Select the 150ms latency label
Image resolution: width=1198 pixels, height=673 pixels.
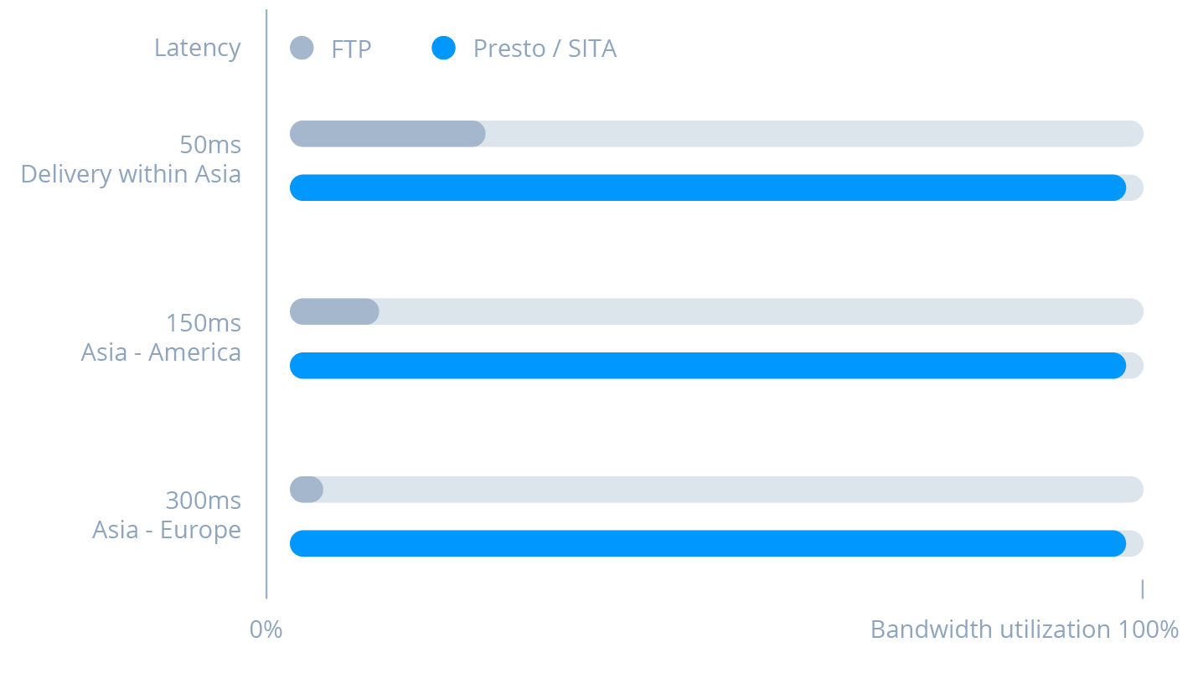[x=204, y=322]
